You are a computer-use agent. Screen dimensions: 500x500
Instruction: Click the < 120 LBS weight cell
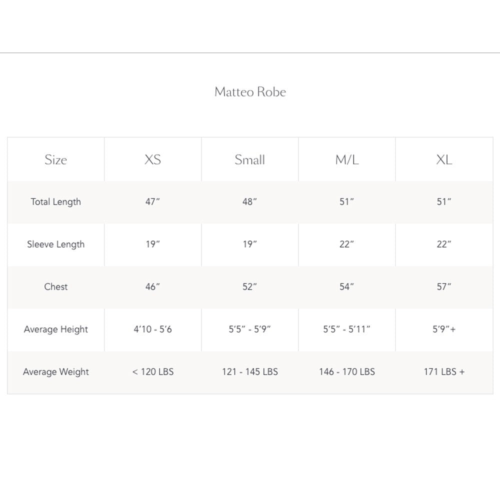(x=152, y=372)
